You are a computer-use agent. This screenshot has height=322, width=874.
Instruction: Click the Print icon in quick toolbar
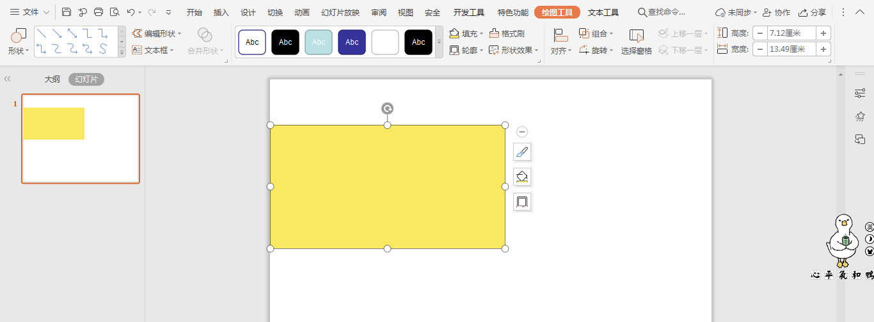pyautogui.click(x=99, y=12)
